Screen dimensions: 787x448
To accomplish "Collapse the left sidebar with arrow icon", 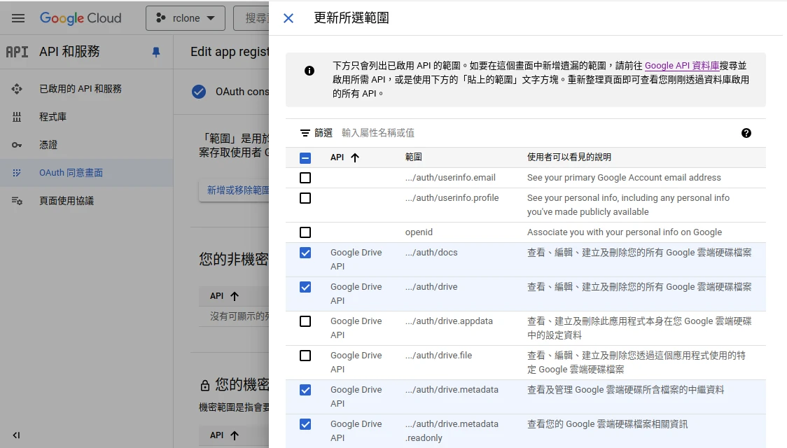I will coord(16,435).
